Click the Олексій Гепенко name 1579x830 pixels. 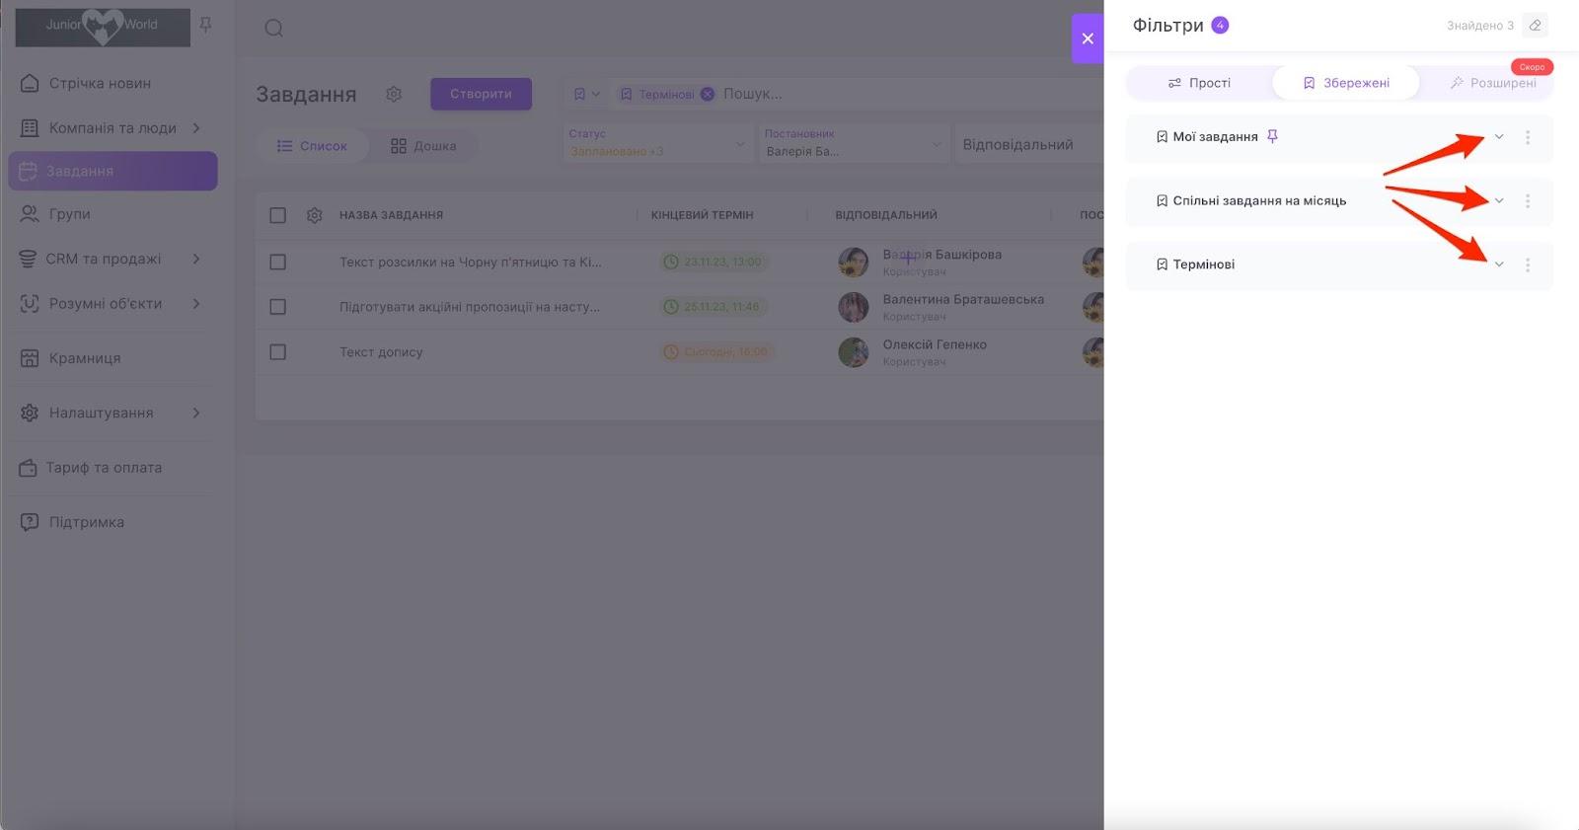click(935, 344)
